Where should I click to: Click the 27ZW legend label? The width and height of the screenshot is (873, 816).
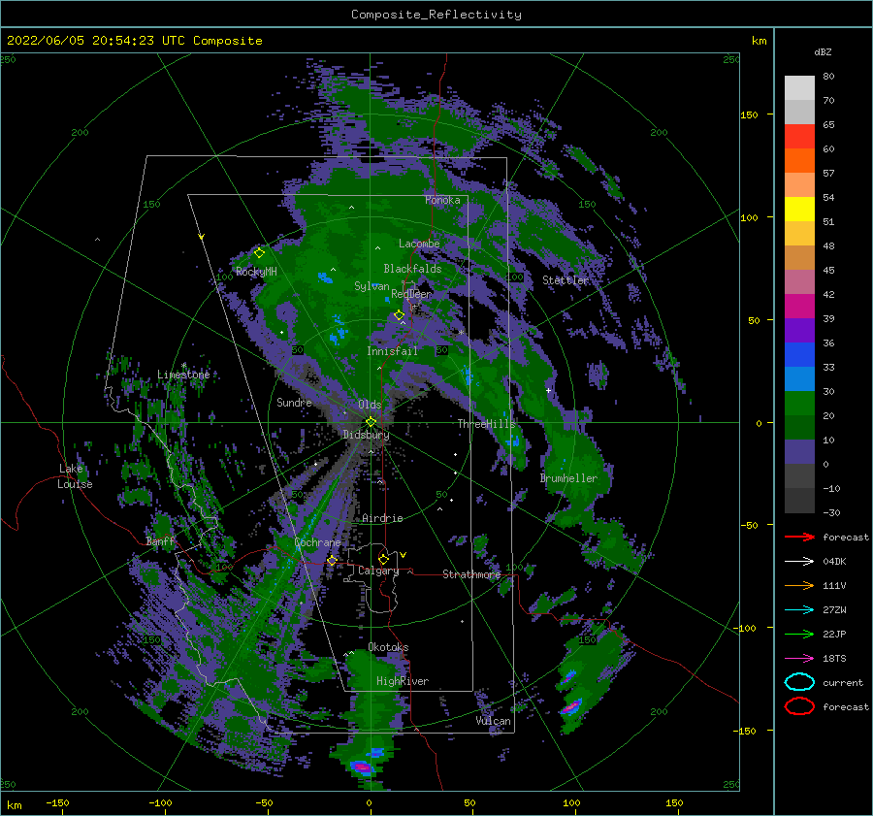[834, 610]
